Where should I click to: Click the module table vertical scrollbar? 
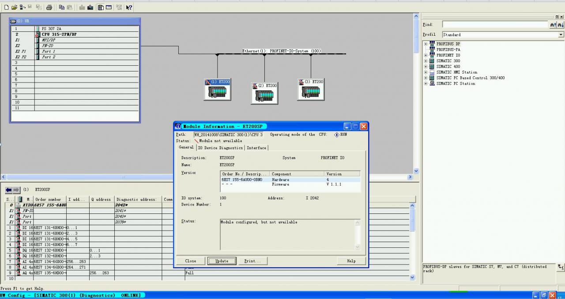coord(413,240)
